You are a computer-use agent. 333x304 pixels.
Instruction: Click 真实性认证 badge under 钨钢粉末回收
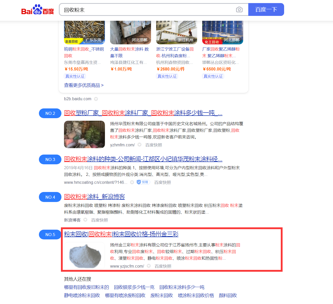pos(75,76)
